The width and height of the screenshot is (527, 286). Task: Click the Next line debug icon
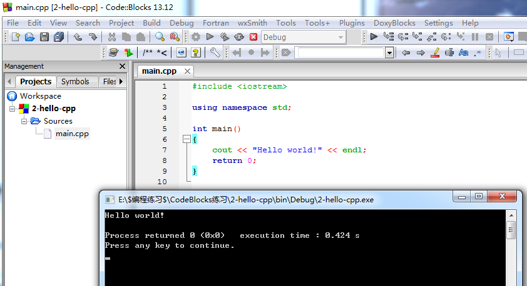402,37
